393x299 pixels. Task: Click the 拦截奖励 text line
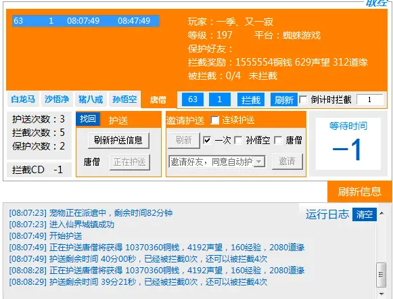coord(278,62)
